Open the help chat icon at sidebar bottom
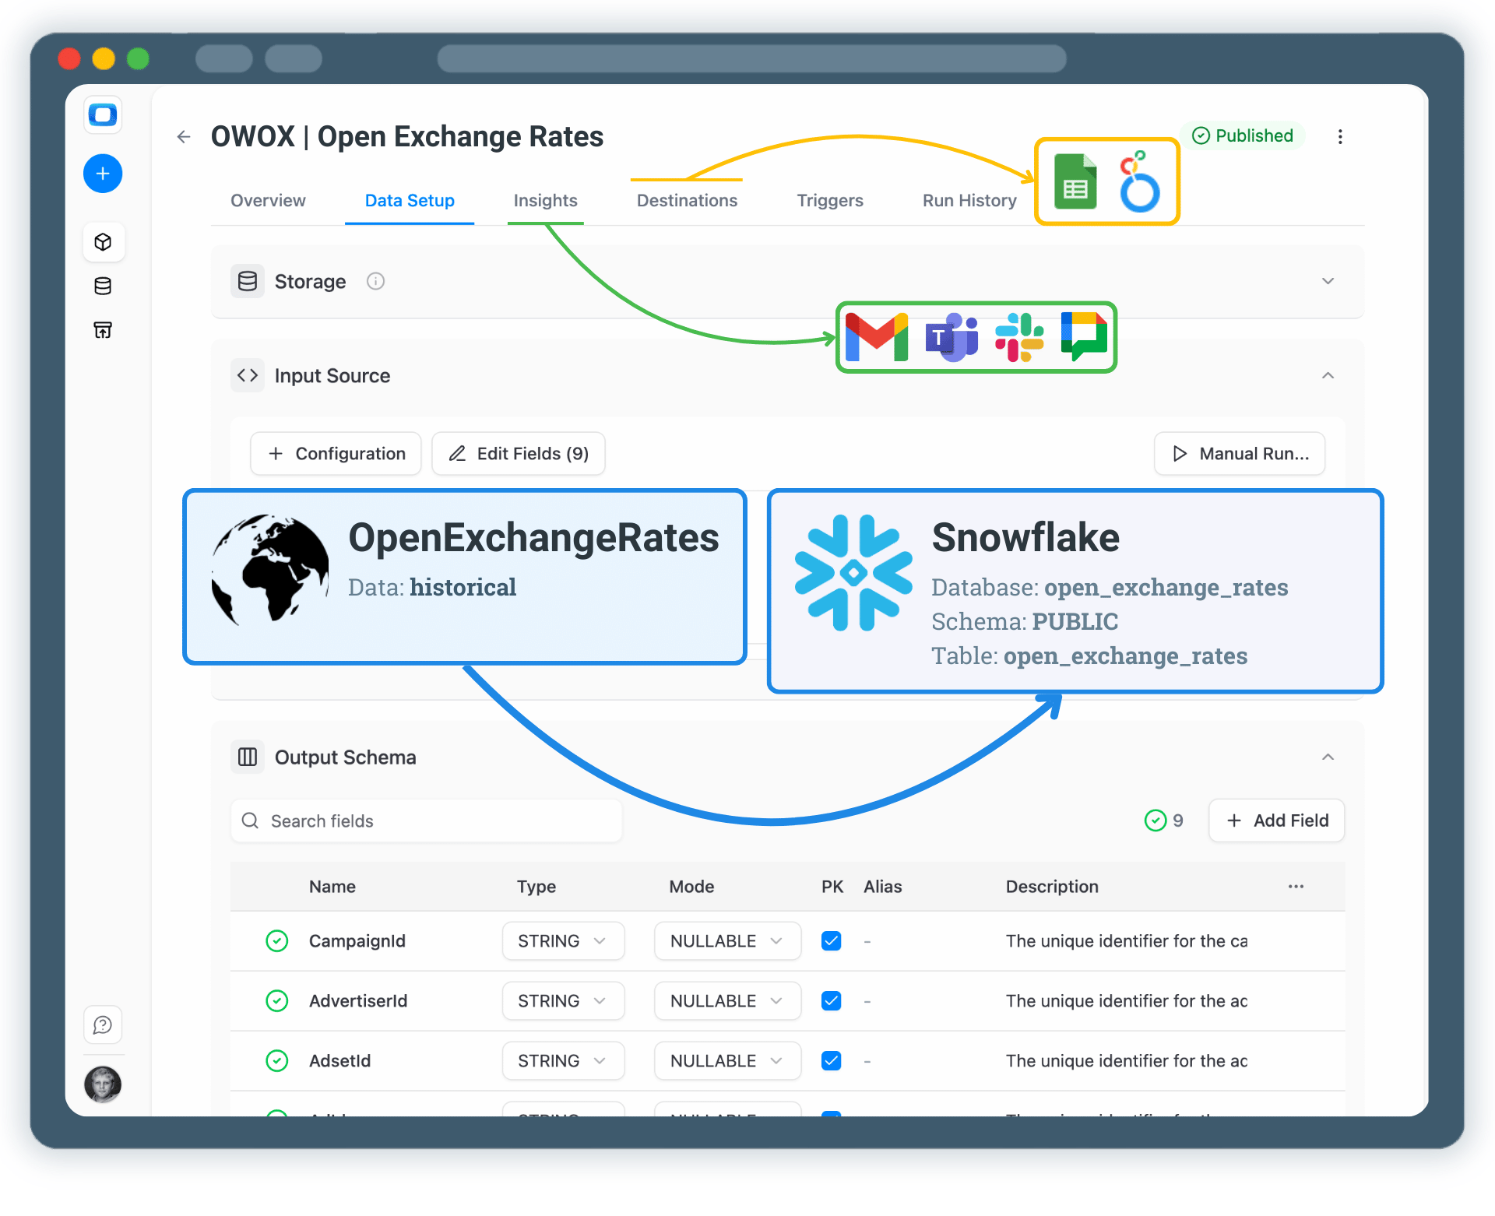Viewport: 1495px width, 1216px height. (103, 1025)
